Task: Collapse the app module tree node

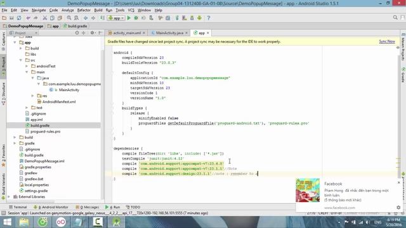Action: [15, 42]
